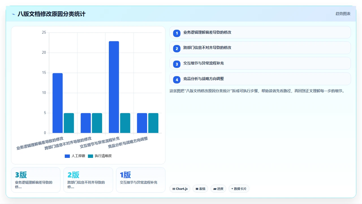Select the 交互细节与异常流程补充 step row
362x204 pixels.
tap(260, 63)
